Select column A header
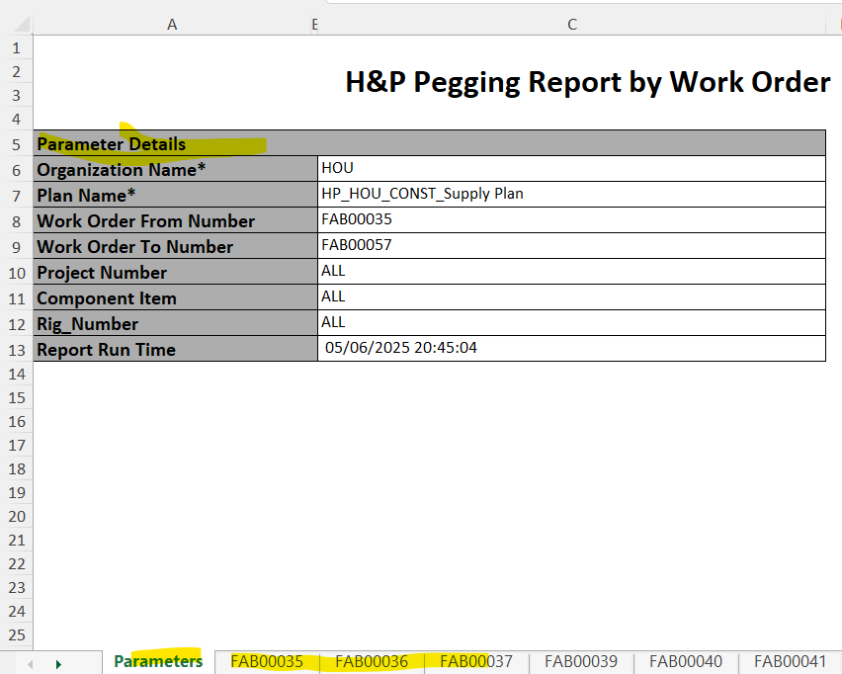The image size is (842, 674). 172,24
